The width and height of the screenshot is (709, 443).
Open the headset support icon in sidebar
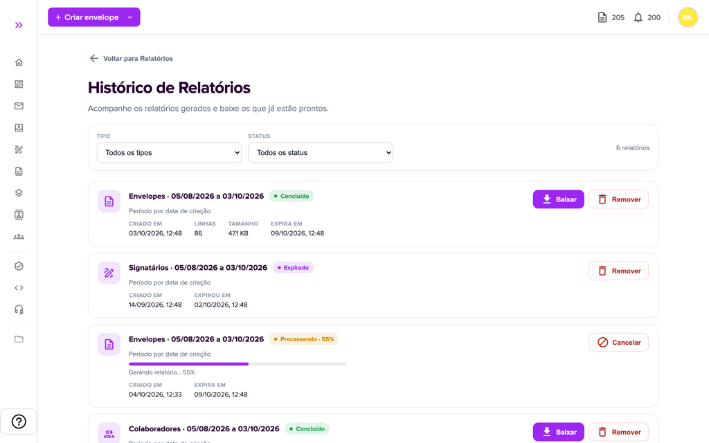19,309
